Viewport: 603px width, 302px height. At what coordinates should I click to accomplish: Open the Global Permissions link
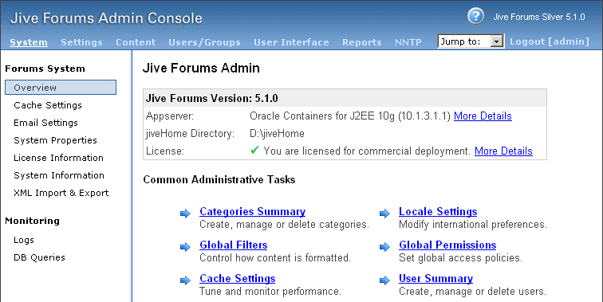point(447,245)
